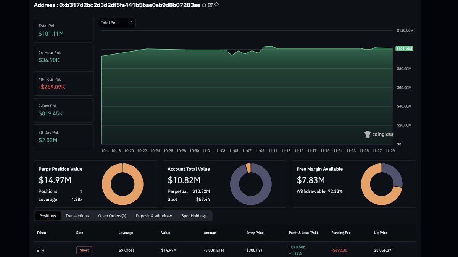Click the Perps Position Value donut chart
Screen dimensions: 458x257
coord(123,184)
